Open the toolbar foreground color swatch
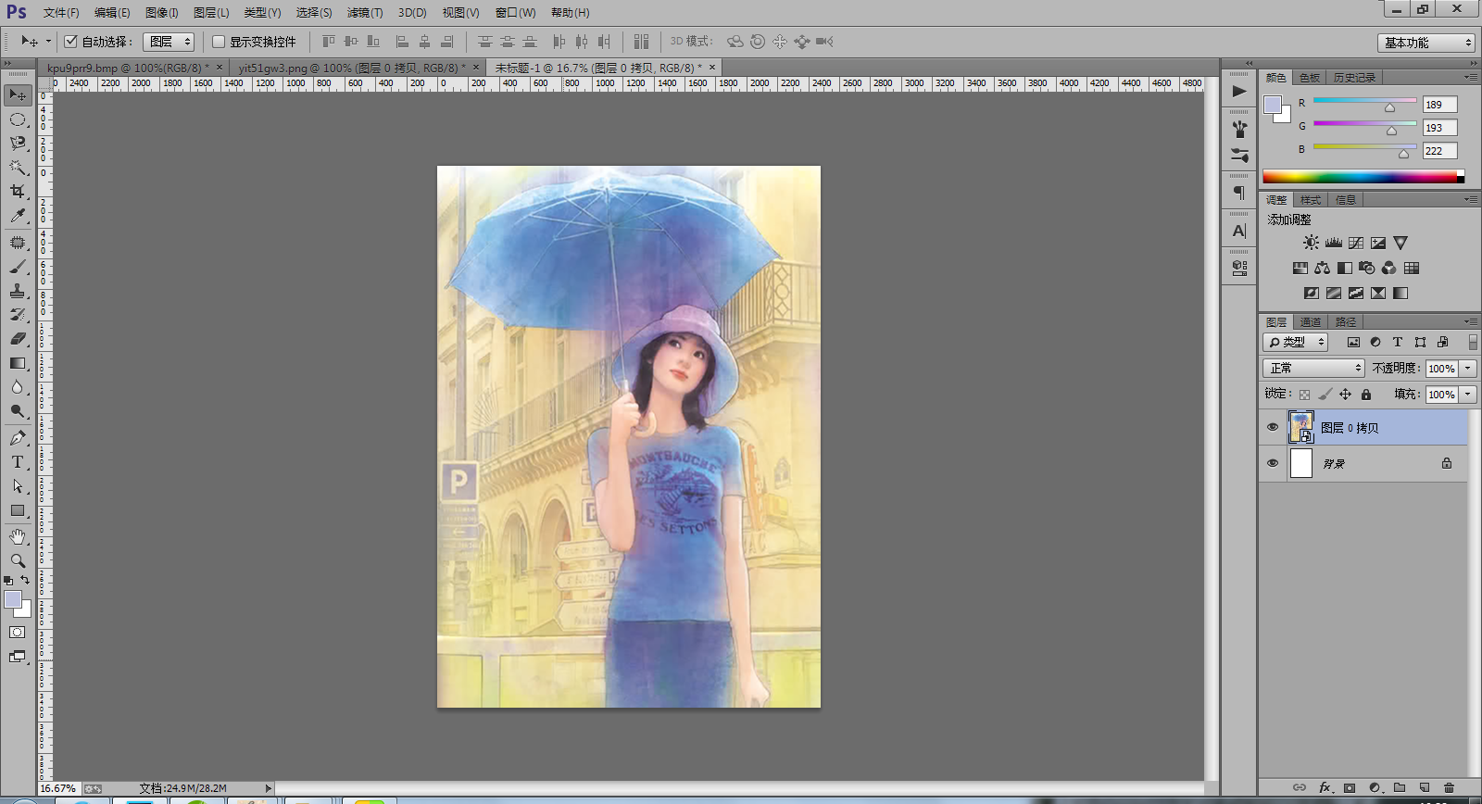The image size is (1482, 804). tap(13, 600)
